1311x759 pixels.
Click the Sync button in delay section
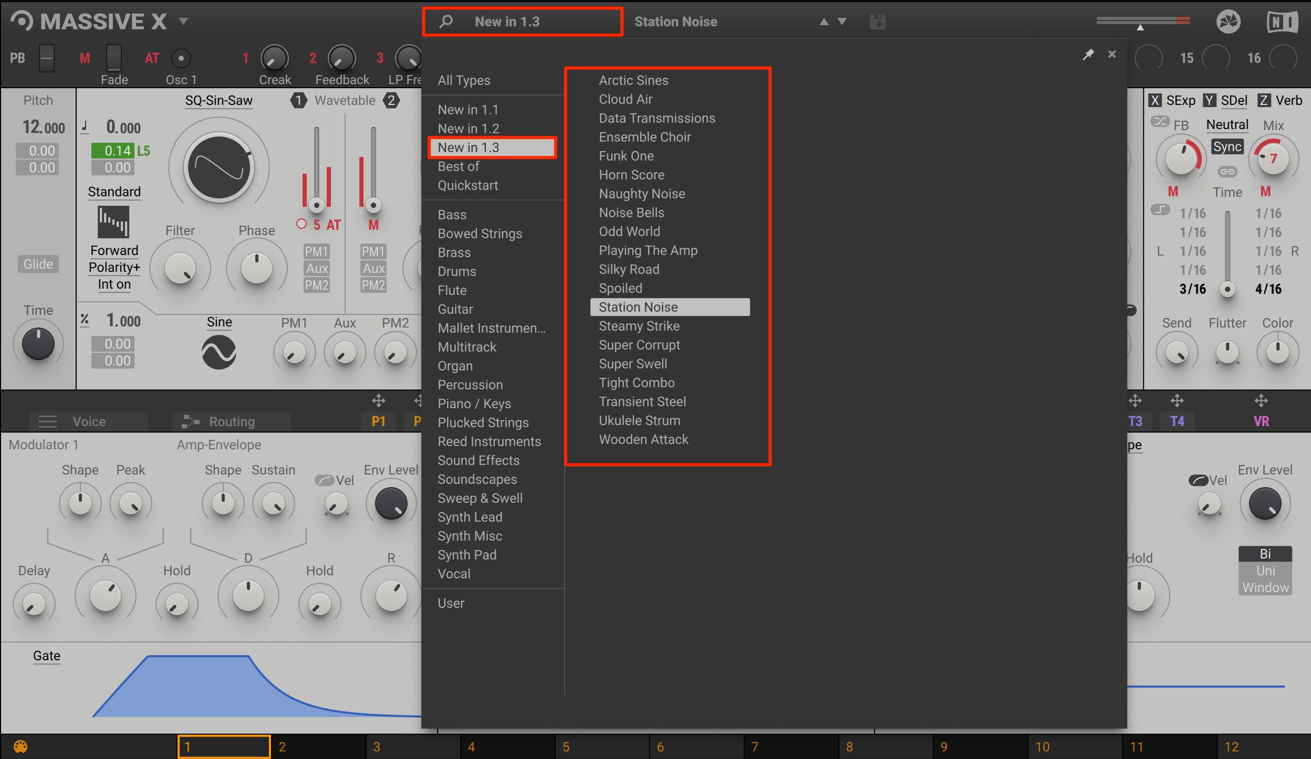(1227, 146)
